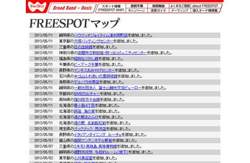Click date 2012/05/08 in ルーチェ row

(x=43, y=135)
